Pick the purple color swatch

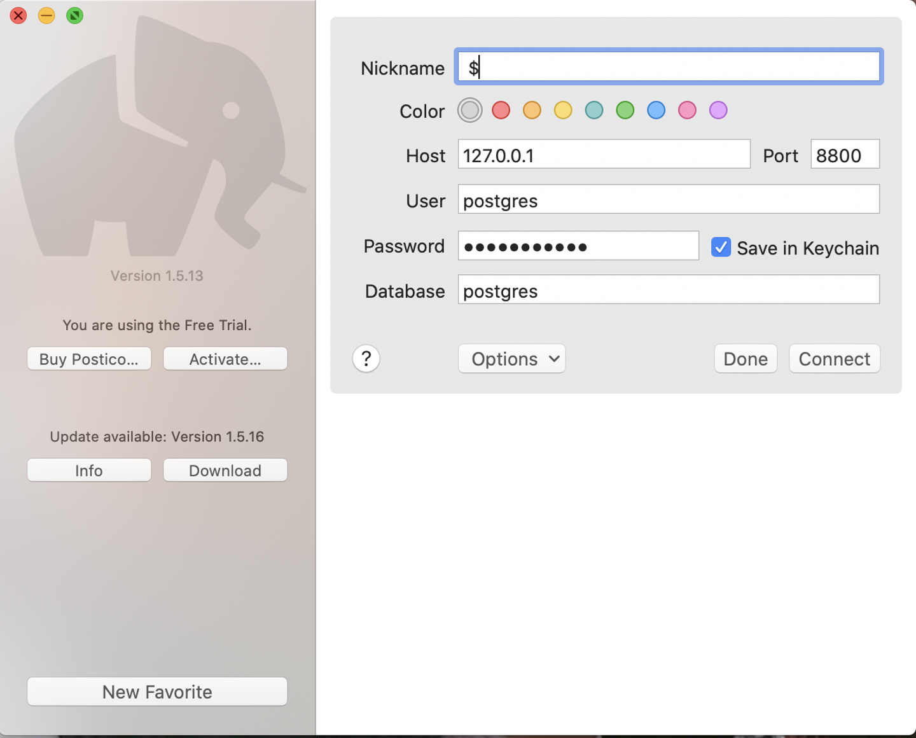(718, 110)
